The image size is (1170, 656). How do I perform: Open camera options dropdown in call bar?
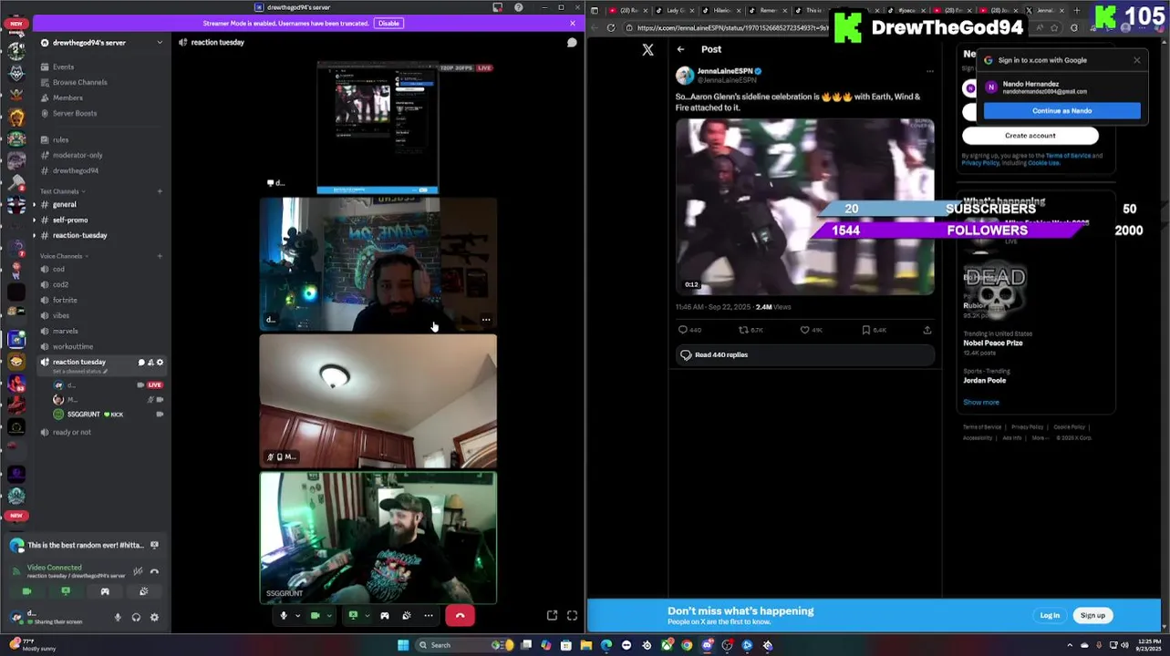(x=329, y=616)
